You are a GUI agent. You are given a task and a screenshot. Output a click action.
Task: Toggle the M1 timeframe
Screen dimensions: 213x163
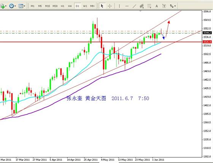point(32,6)
